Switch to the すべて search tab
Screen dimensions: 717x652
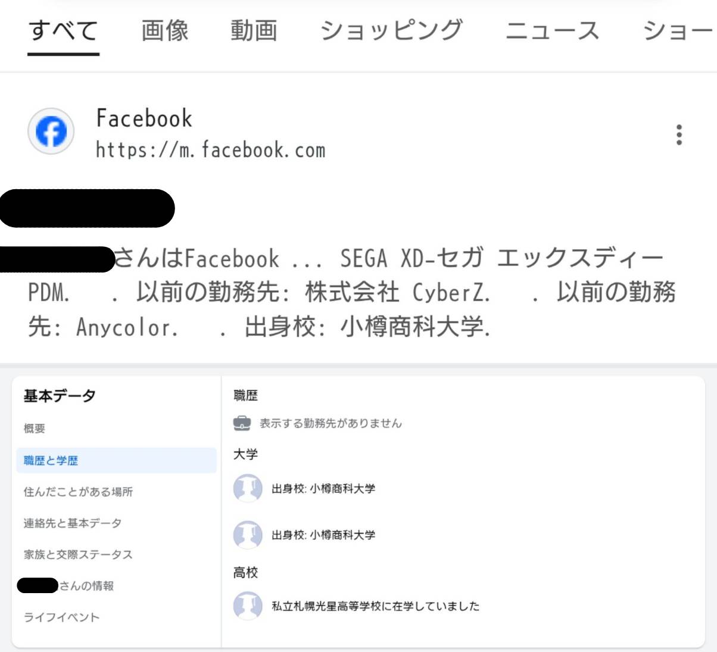coord(63,31)
